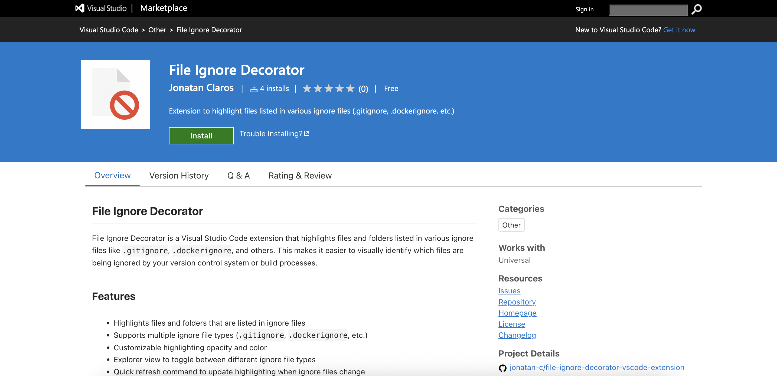Click the external link icon beside Trouble Installing
Image resolution: width=777 pixels, height=376 pixels.
[307, 133]
